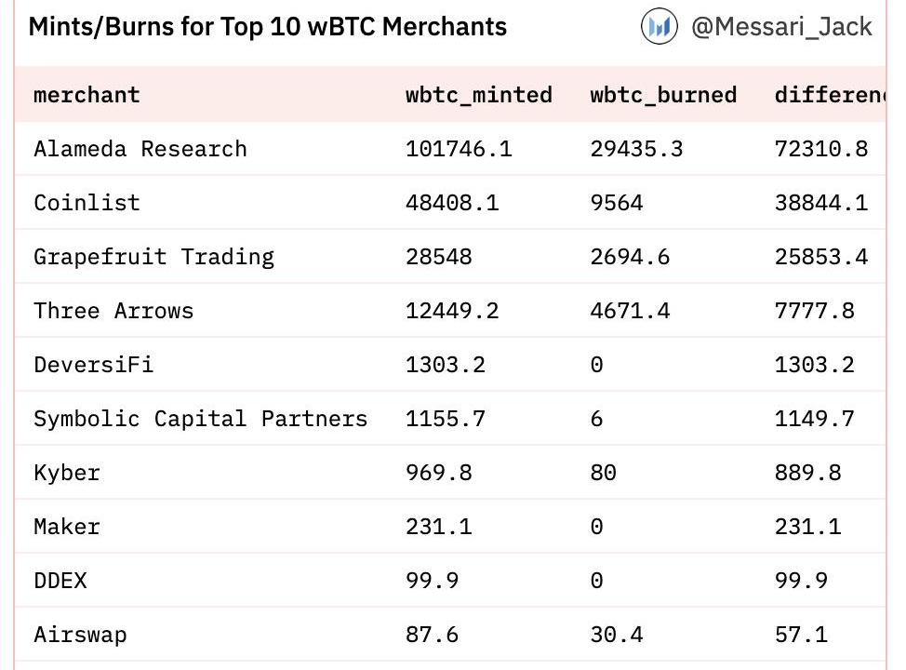
Task: Select the Alameda Research merchant row
Action: click(x=140, y=149)
